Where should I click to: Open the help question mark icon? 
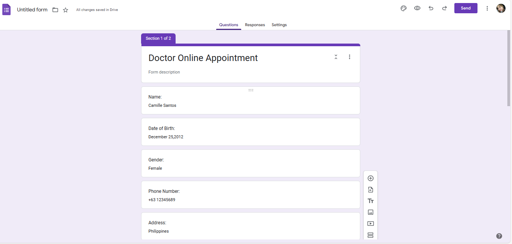pos(499,236)
